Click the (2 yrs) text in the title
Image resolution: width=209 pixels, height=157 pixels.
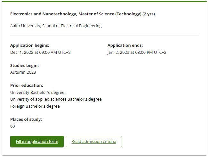click(x=149, y=14)
